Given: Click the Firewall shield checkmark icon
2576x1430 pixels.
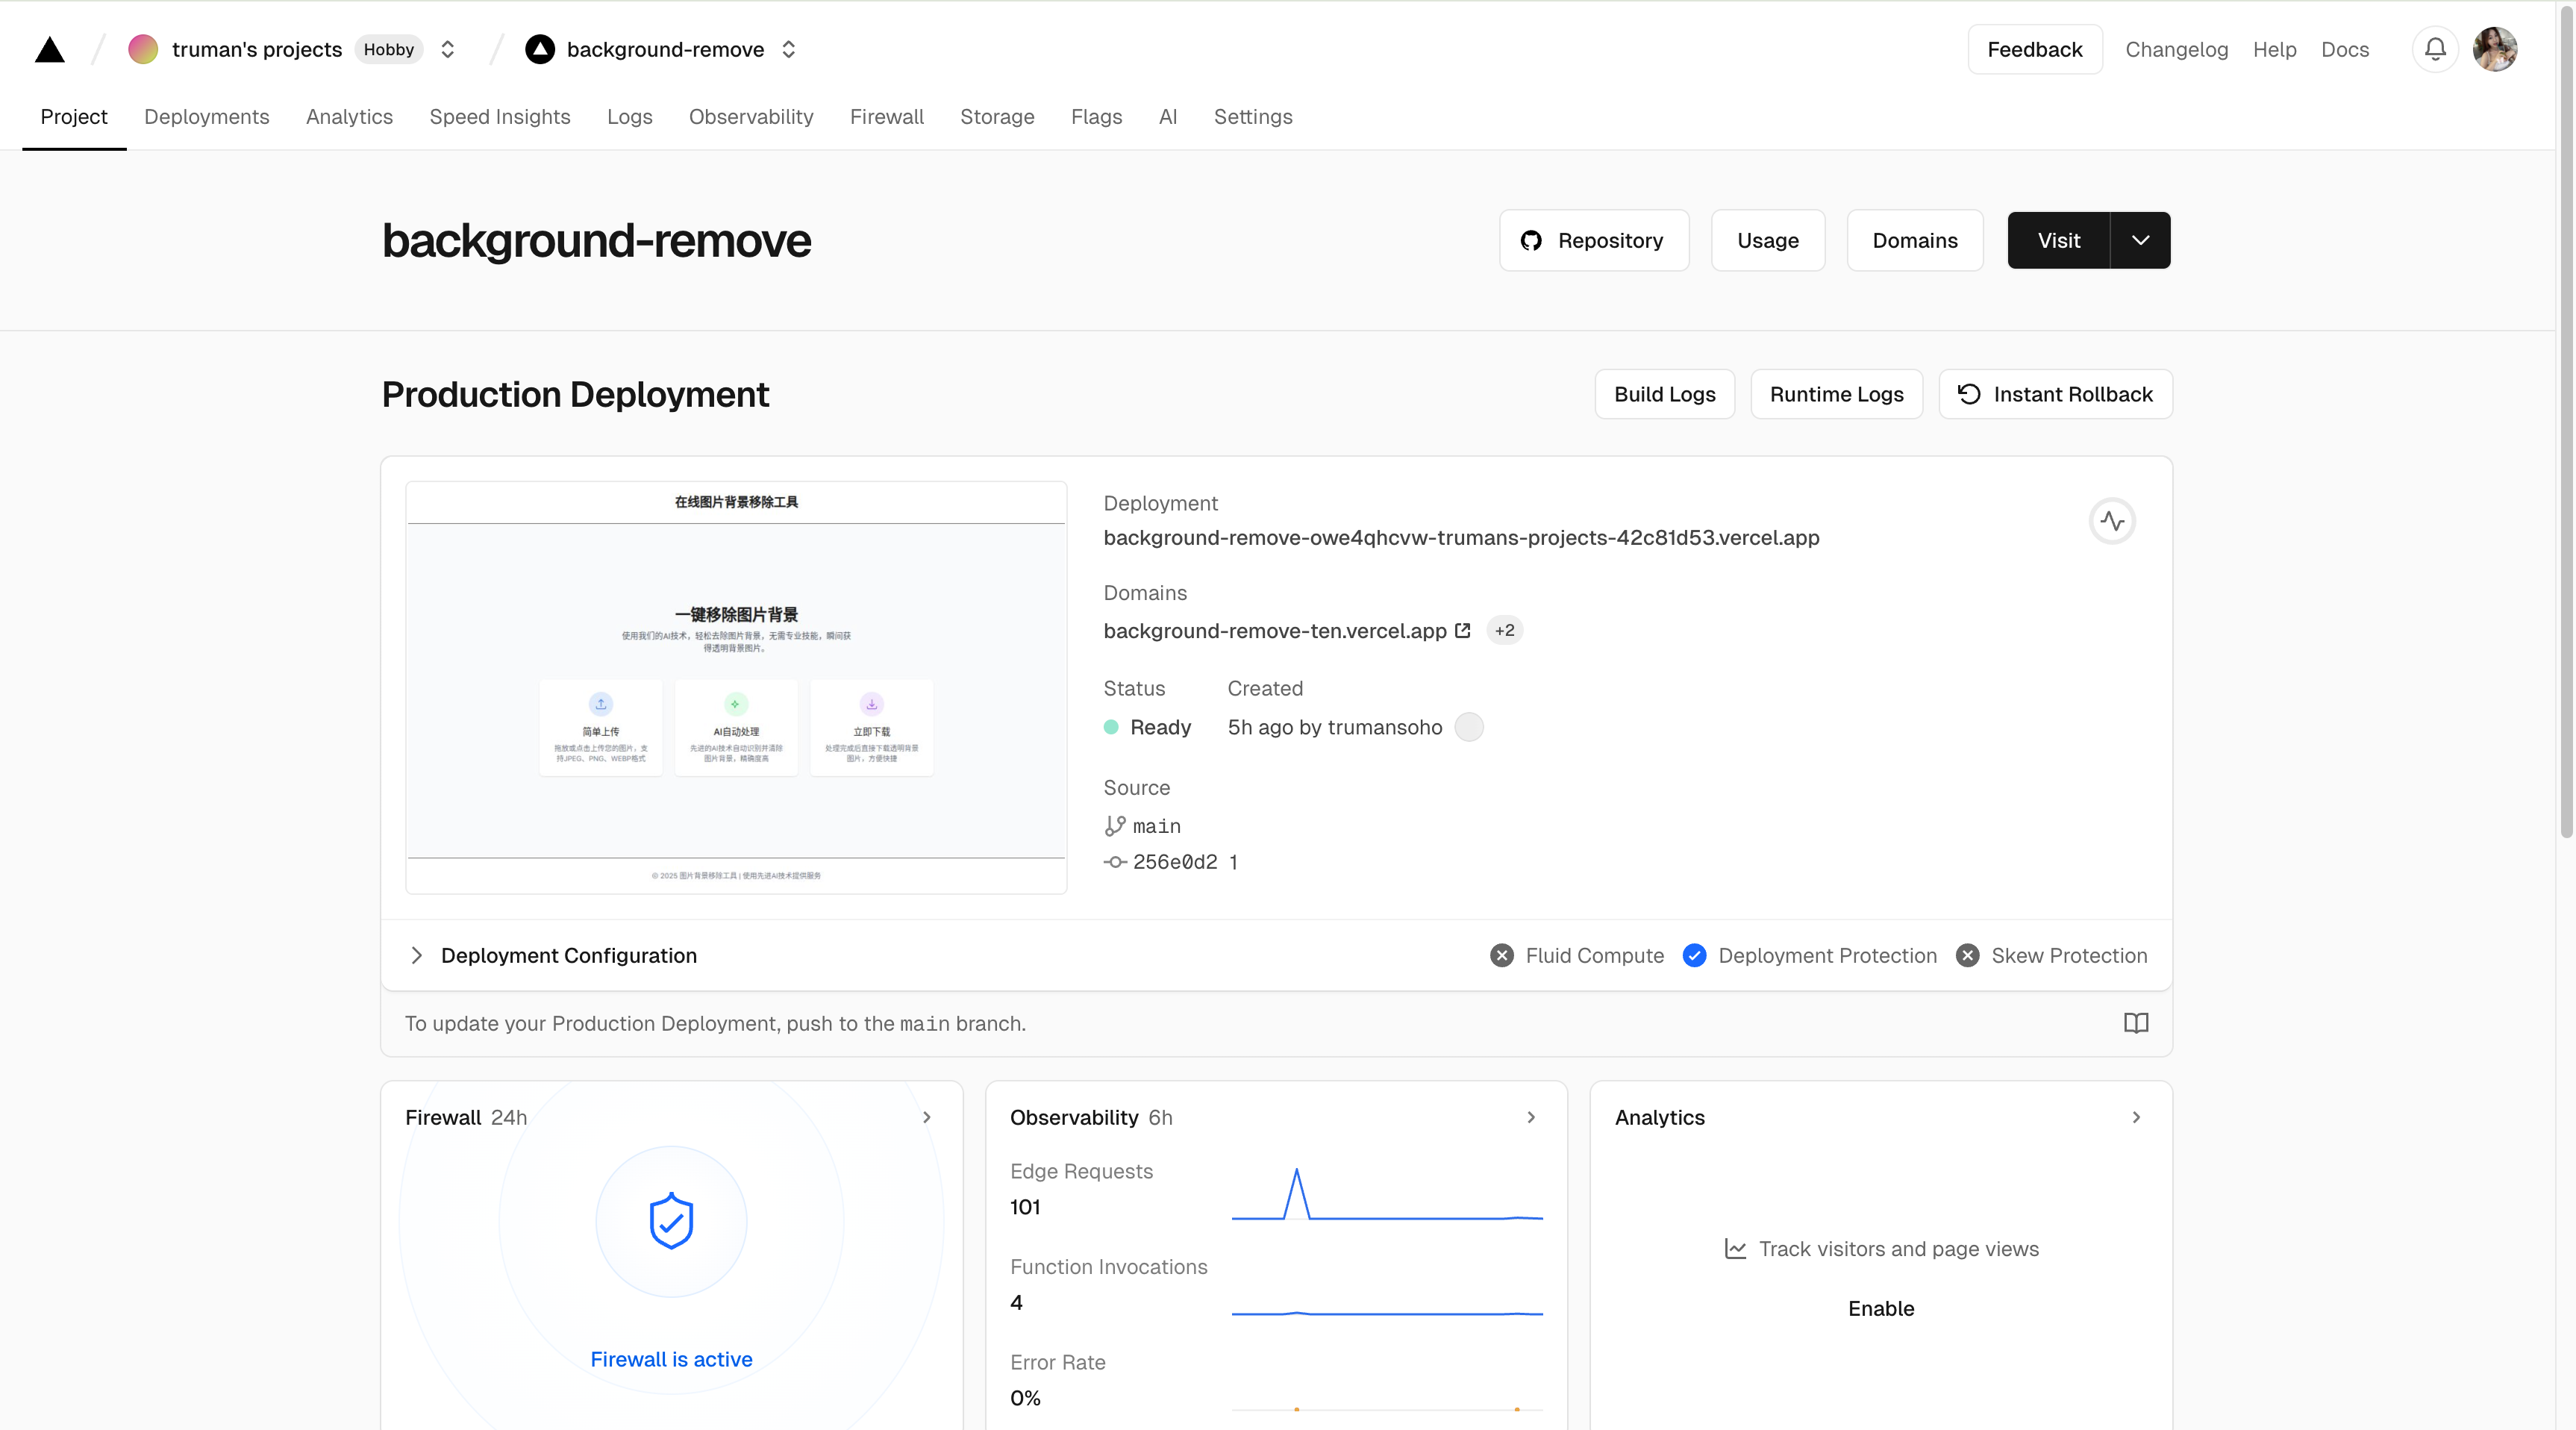Looking at the screenshot, I should pos(671,1221).
